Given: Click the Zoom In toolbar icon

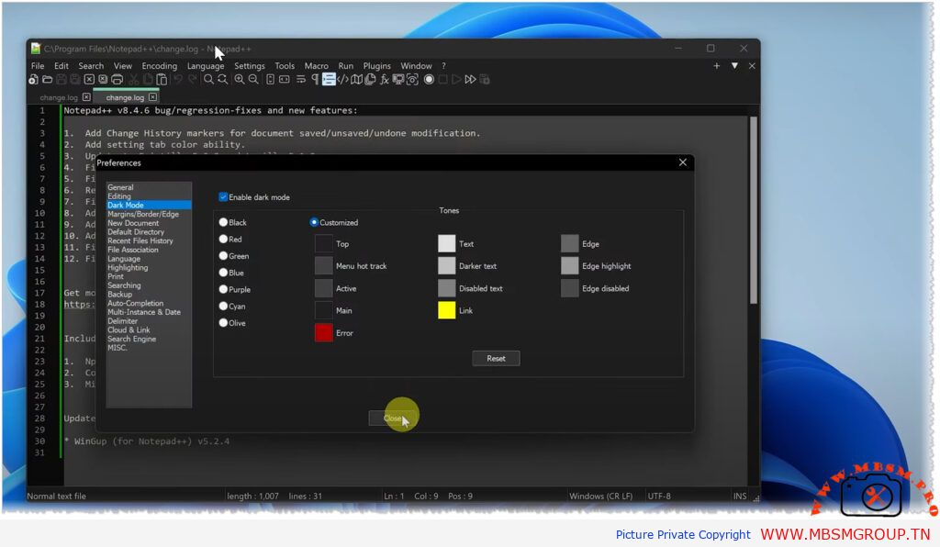Looking at the screenshot, I should pyautogui.click(x=240, y=80).
